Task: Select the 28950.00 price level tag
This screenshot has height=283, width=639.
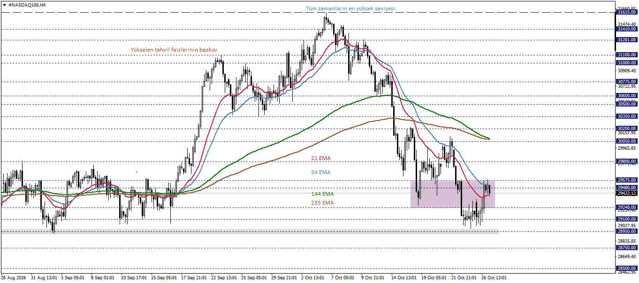Action: pyautogui.click(x=626, y=231)
